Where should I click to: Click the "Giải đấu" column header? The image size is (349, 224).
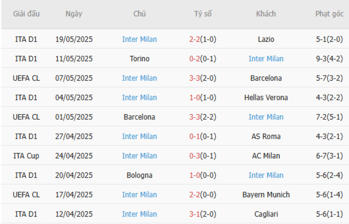[26, 14]
